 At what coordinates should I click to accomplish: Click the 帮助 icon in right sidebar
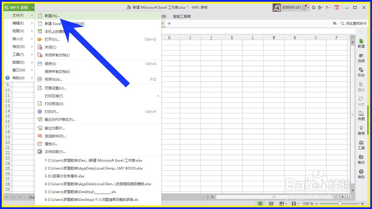(x=361, y=172)
